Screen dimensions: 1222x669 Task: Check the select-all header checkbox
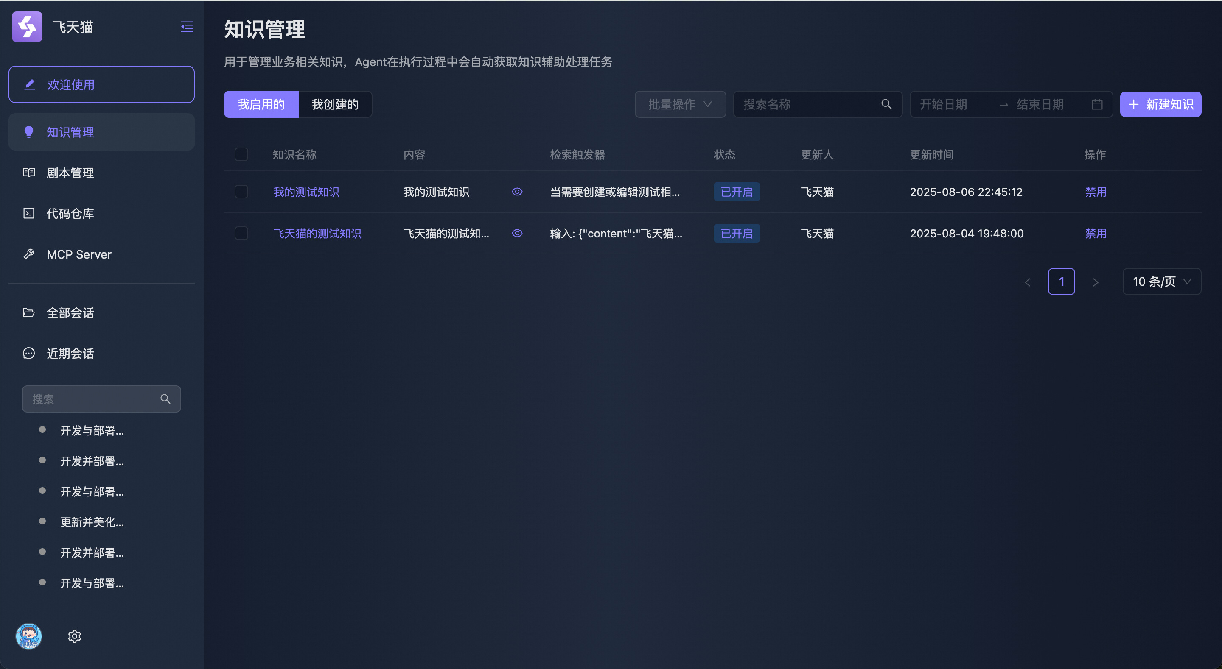(241, 155)
